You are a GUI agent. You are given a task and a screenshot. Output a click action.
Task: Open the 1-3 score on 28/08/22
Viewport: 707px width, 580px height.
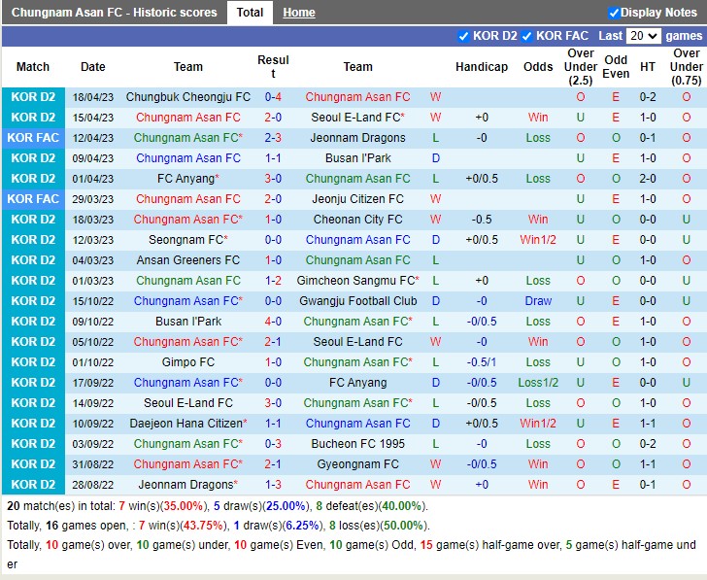point(273,485)
